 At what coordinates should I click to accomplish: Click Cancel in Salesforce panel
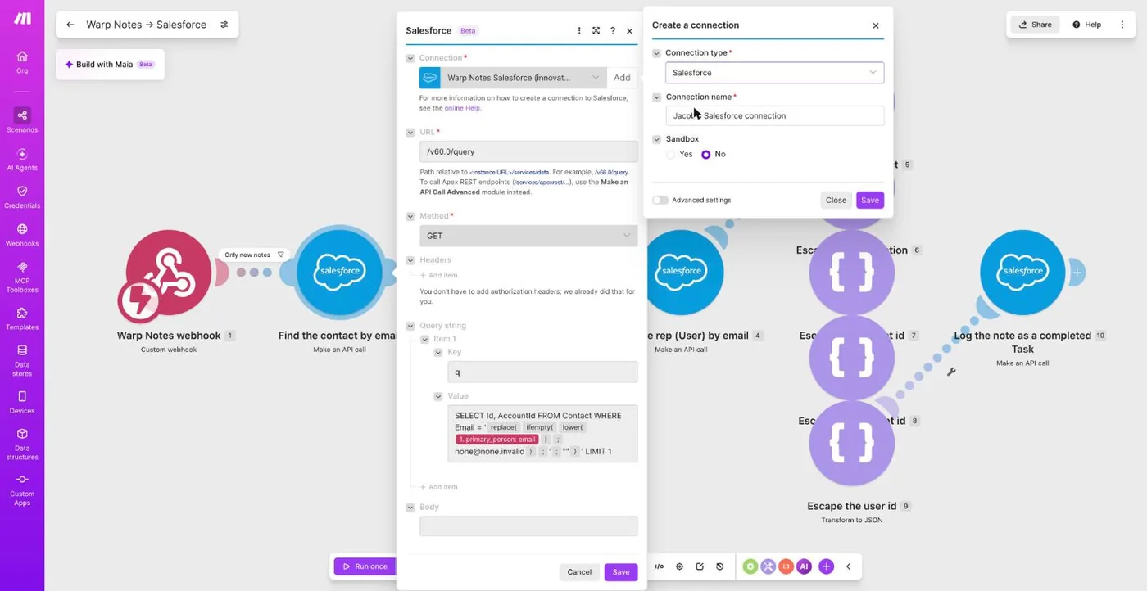579,572
